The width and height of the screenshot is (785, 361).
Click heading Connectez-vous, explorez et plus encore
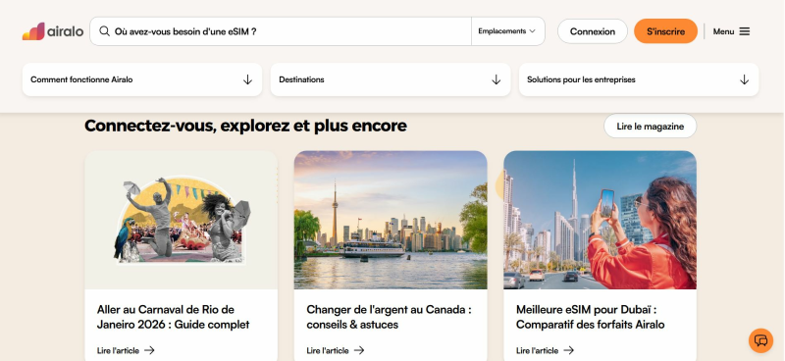245,126
